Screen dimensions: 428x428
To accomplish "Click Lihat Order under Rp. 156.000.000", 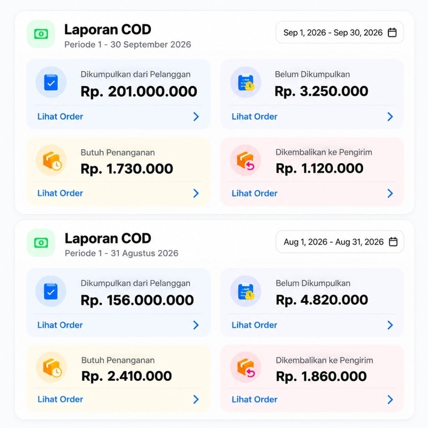I will (60, 325).
